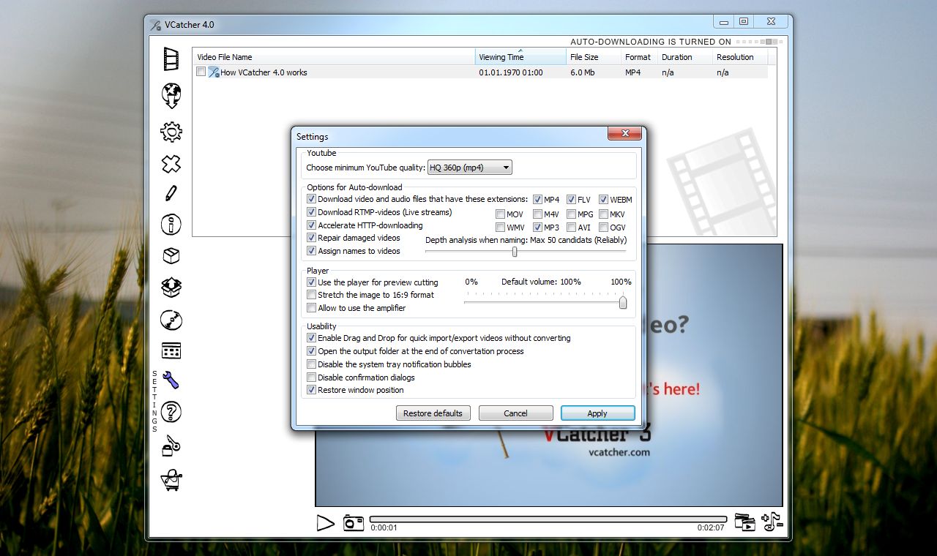Click the info circle icon in sidebar
The width and height of the screenshot is (937, 556).
[x=171, y=225]
